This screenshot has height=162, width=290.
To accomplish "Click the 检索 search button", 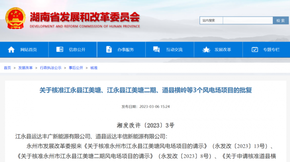I will point(280,21).
